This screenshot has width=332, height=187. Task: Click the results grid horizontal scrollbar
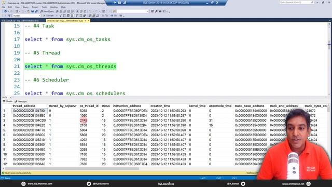[x=72, y=169]
